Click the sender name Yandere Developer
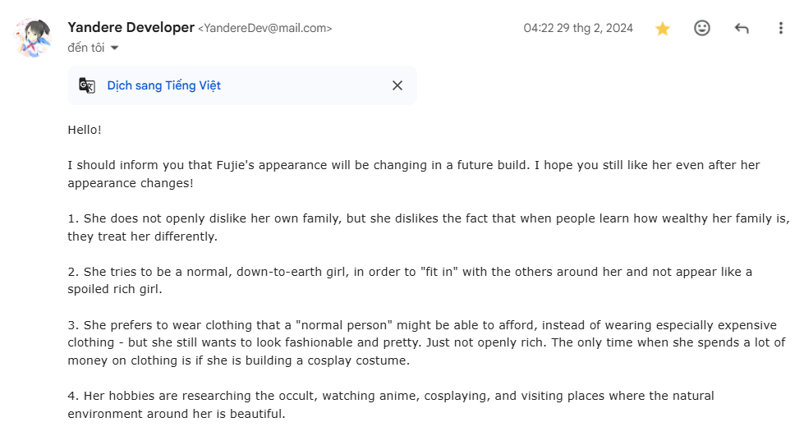This screenshot has height=436, width=804. (131, 28)
